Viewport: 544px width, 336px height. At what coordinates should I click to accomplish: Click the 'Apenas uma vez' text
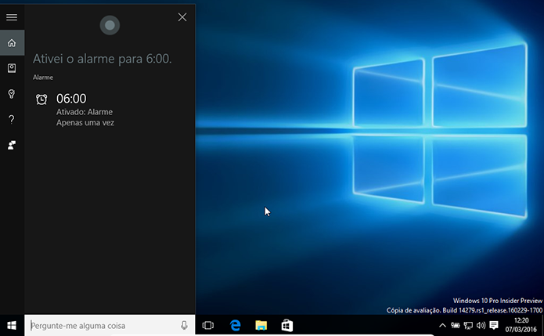[x=85, y=122]
